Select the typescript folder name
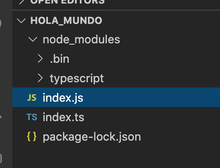This screenshot has height=168, width=220. 77,79
